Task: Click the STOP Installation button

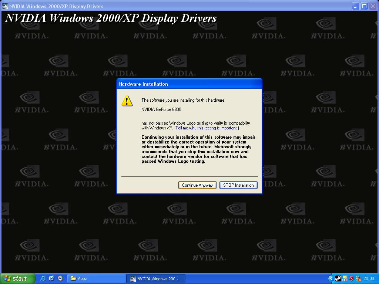Action: 238,185
